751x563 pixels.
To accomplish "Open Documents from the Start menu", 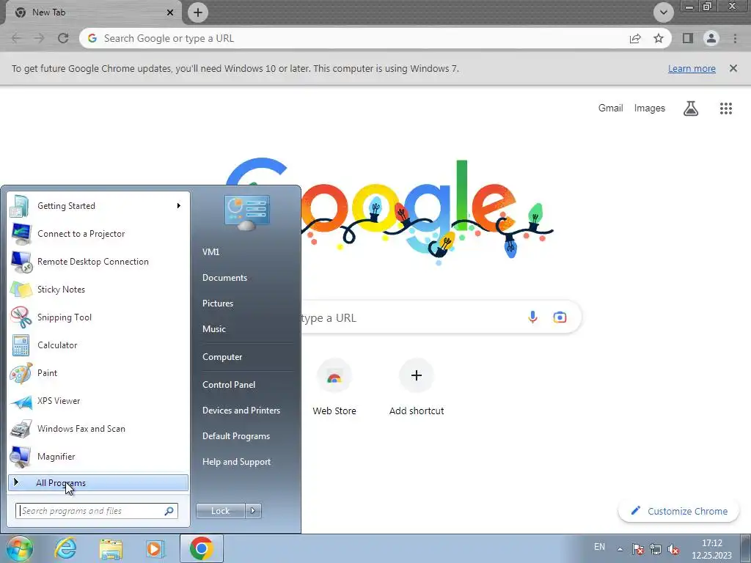I will click(x=246, y=278).
